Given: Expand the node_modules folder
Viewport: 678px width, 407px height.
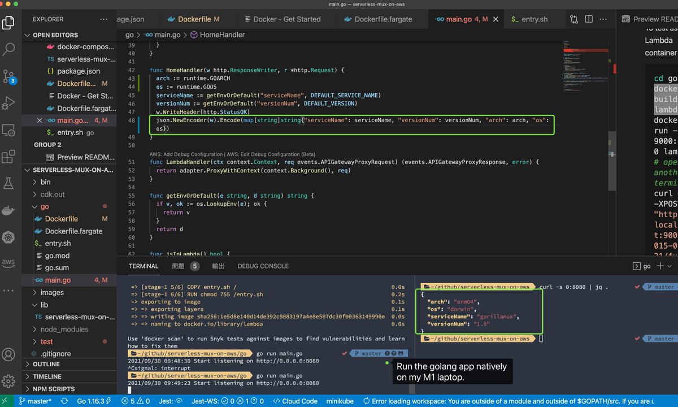Looking at the screenshot, I should click(x=64, y=329).
